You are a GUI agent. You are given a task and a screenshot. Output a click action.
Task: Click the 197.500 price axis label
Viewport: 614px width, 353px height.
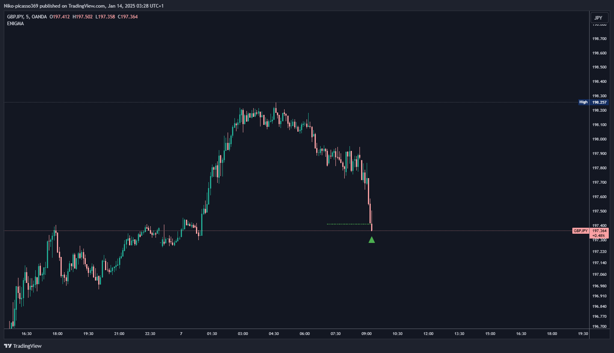coord(599,211)
